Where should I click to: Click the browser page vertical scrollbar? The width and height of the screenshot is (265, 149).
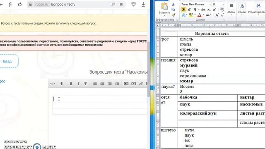(149, 69)
